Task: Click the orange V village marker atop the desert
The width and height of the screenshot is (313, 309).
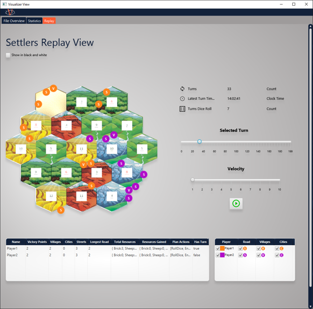Action: coord(53,89)
